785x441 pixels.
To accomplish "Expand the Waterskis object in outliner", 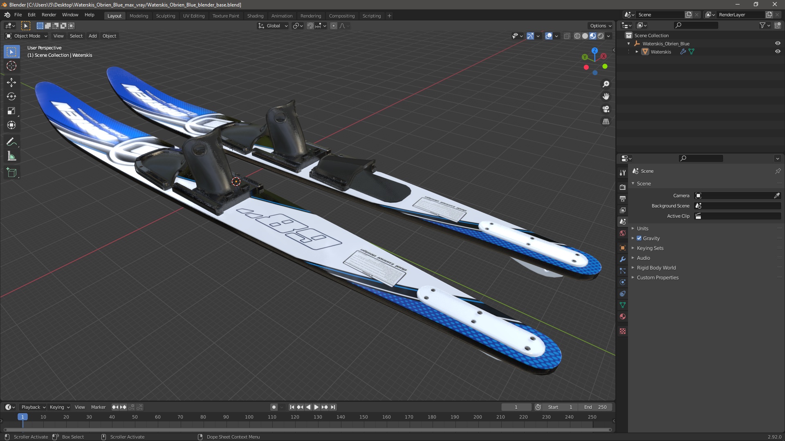I will tap(637, 52).
